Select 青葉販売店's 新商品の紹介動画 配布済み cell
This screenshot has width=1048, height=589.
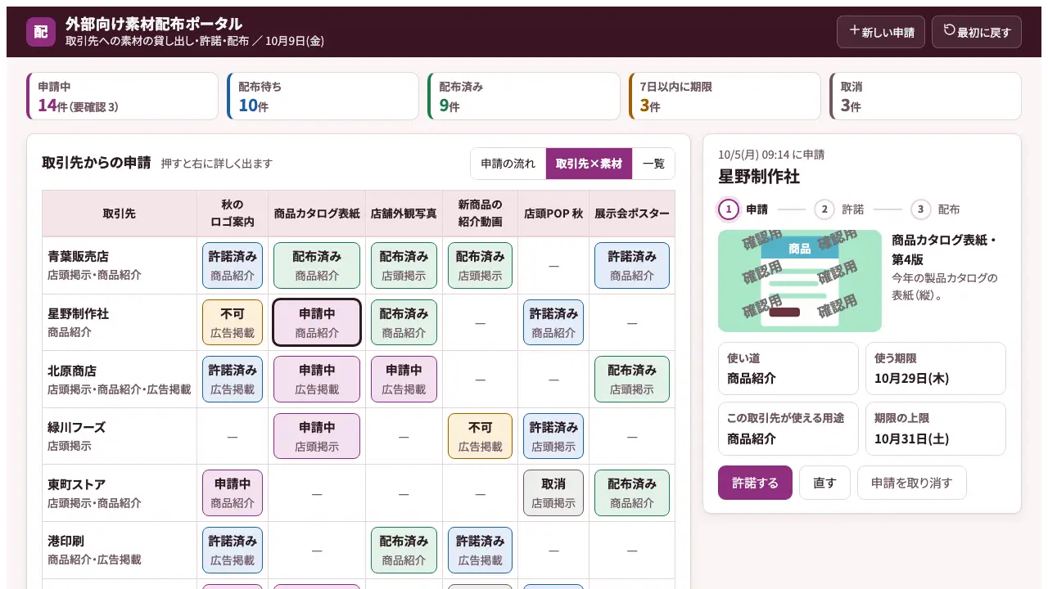tap(480, 266)
